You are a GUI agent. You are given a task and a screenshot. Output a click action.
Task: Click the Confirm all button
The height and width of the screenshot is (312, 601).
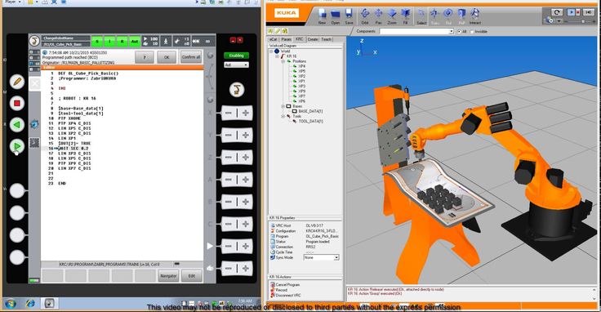(x=191, y=57)
